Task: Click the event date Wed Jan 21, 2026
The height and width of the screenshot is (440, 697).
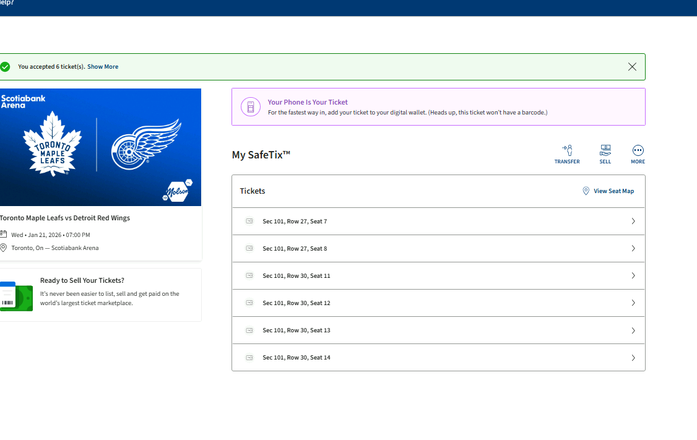Action: pos(51,235)
